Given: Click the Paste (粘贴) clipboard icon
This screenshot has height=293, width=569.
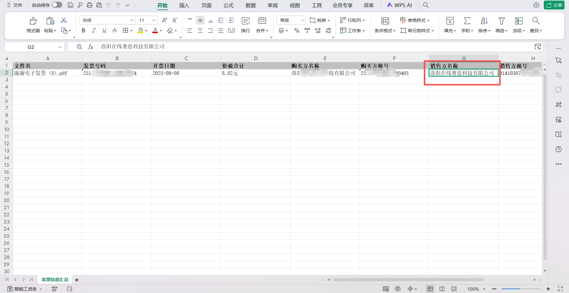Looking at the screenshot, I should pyautogui.click(x=50, y=20).
